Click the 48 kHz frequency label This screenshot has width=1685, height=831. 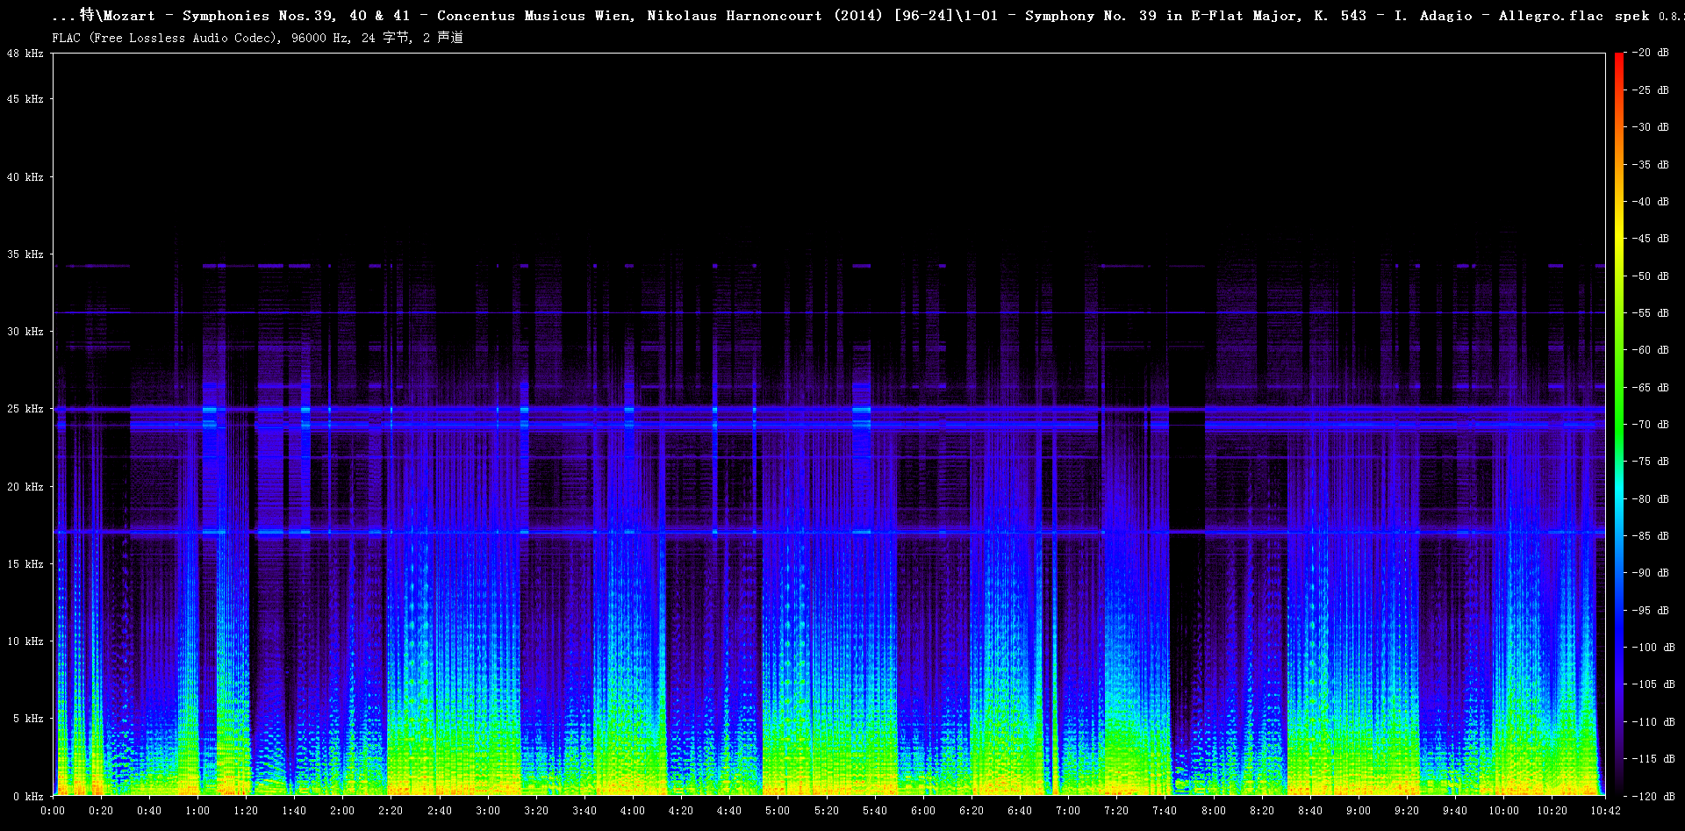[25, 54]
